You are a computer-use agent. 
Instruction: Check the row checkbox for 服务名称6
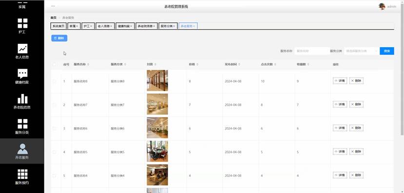click(x=55, y=128)
